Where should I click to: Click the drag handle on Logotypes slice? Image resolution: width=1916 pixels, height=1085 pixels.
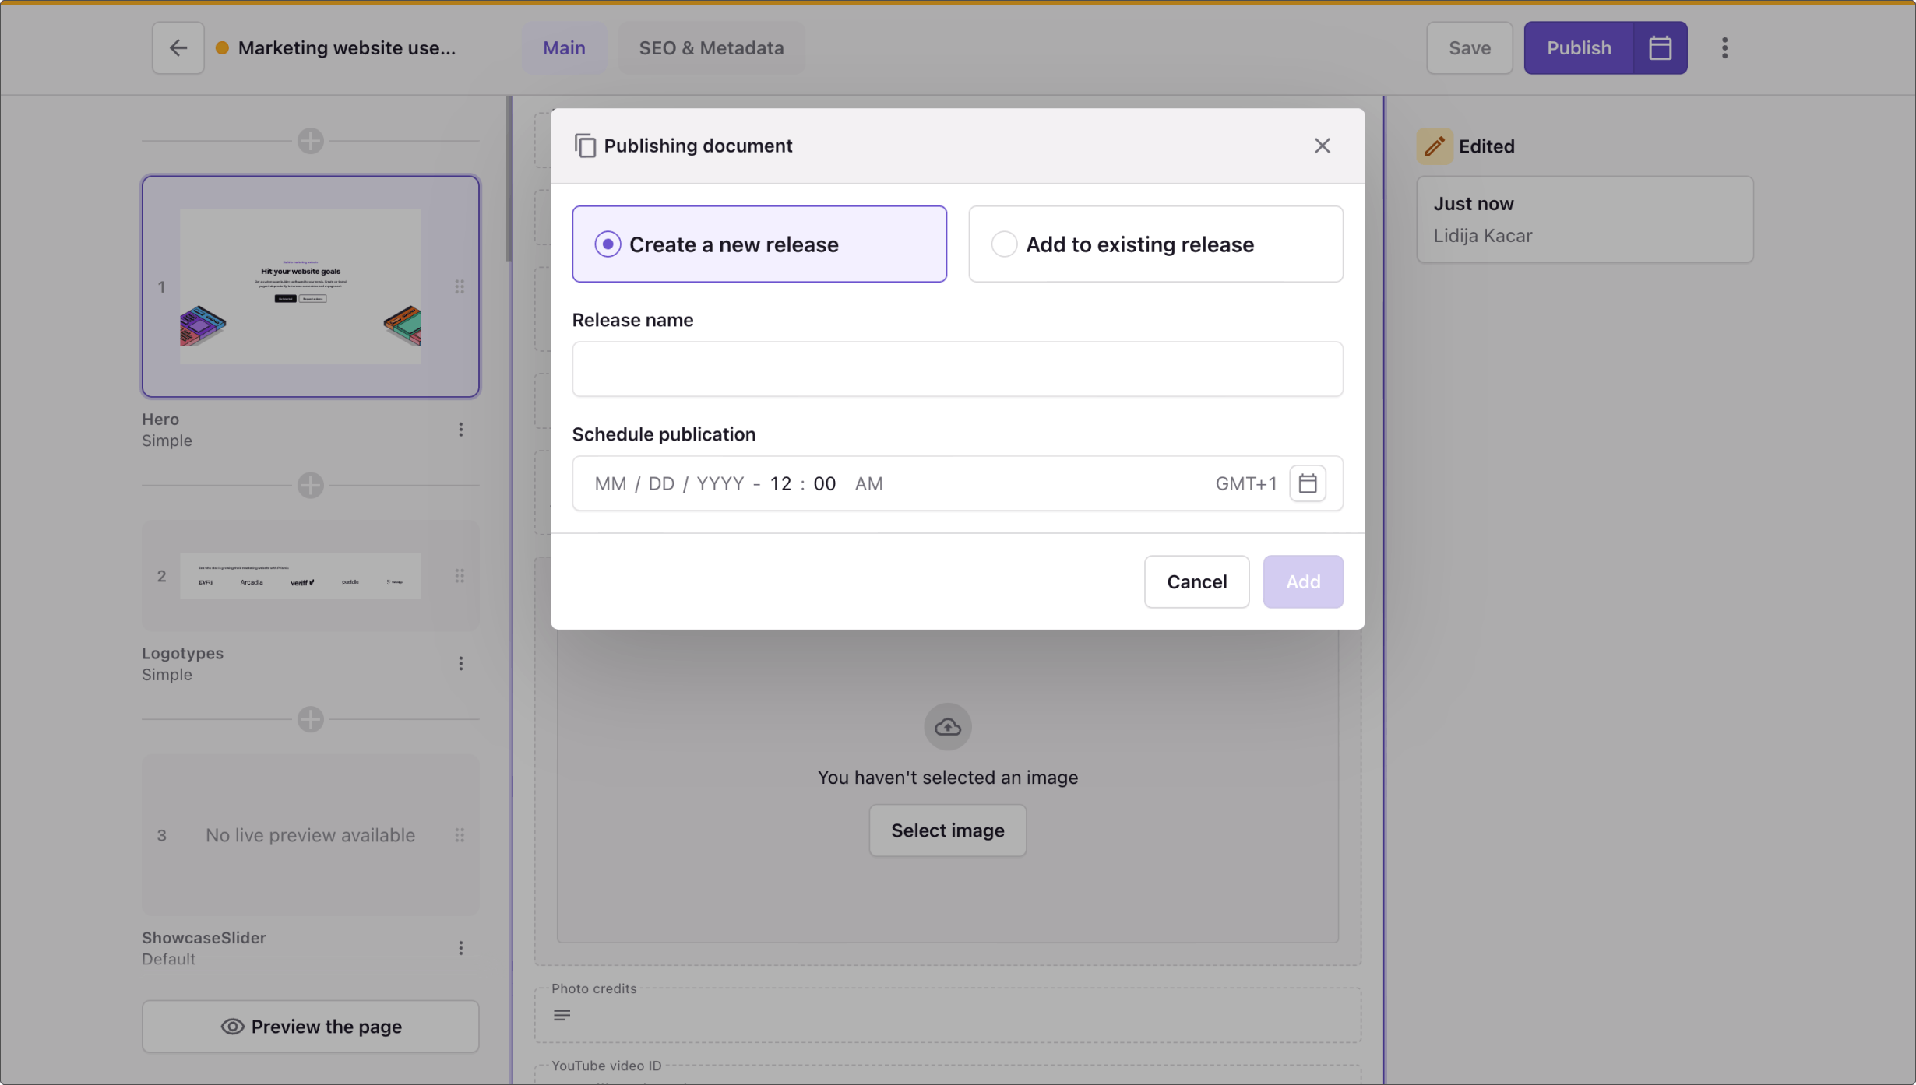460,576
